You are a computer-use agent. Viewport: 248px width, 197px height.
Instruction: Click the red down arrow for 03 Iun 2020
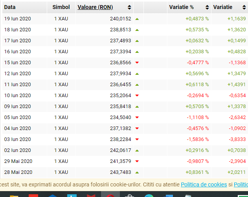tap(137, 139)
